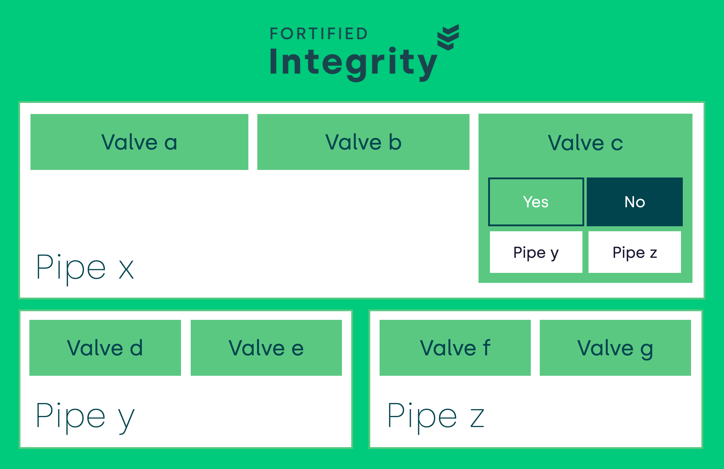Viewport: 724px width, 469px height.
Task: Click the Valve c heading
Action: coord(585,143)
